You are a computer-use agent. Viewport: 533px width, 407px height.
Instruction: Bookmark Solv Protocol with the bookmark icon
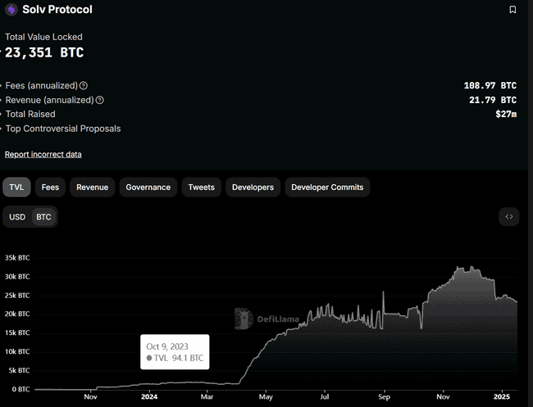[x=512, y=11]
